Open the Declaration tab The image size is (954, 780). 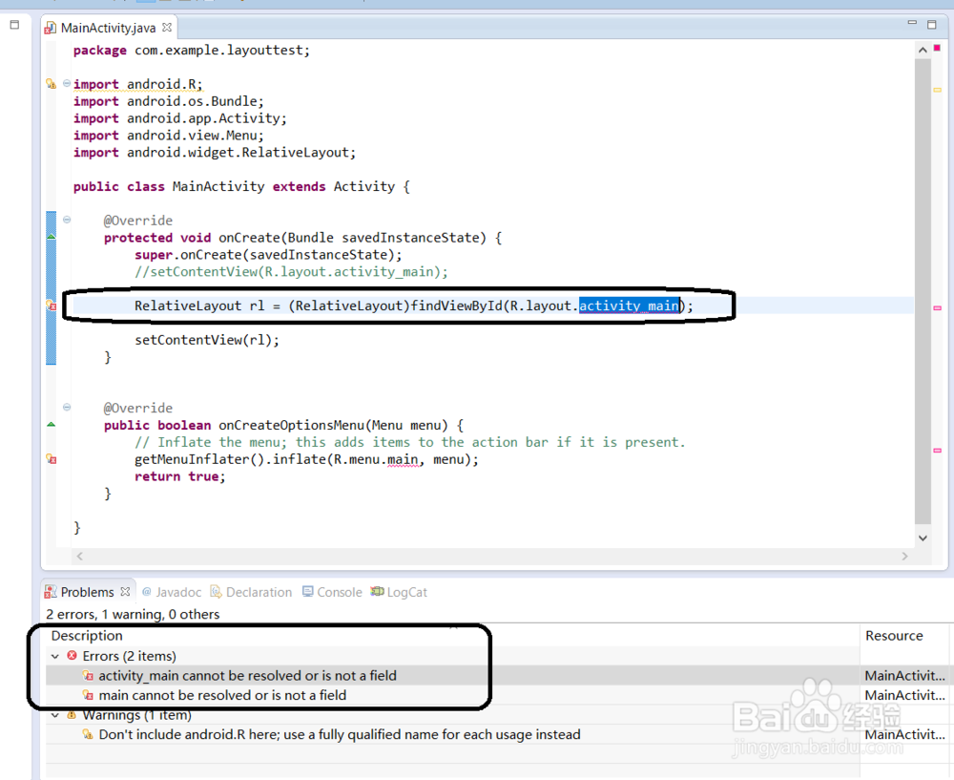click(251, 592)
